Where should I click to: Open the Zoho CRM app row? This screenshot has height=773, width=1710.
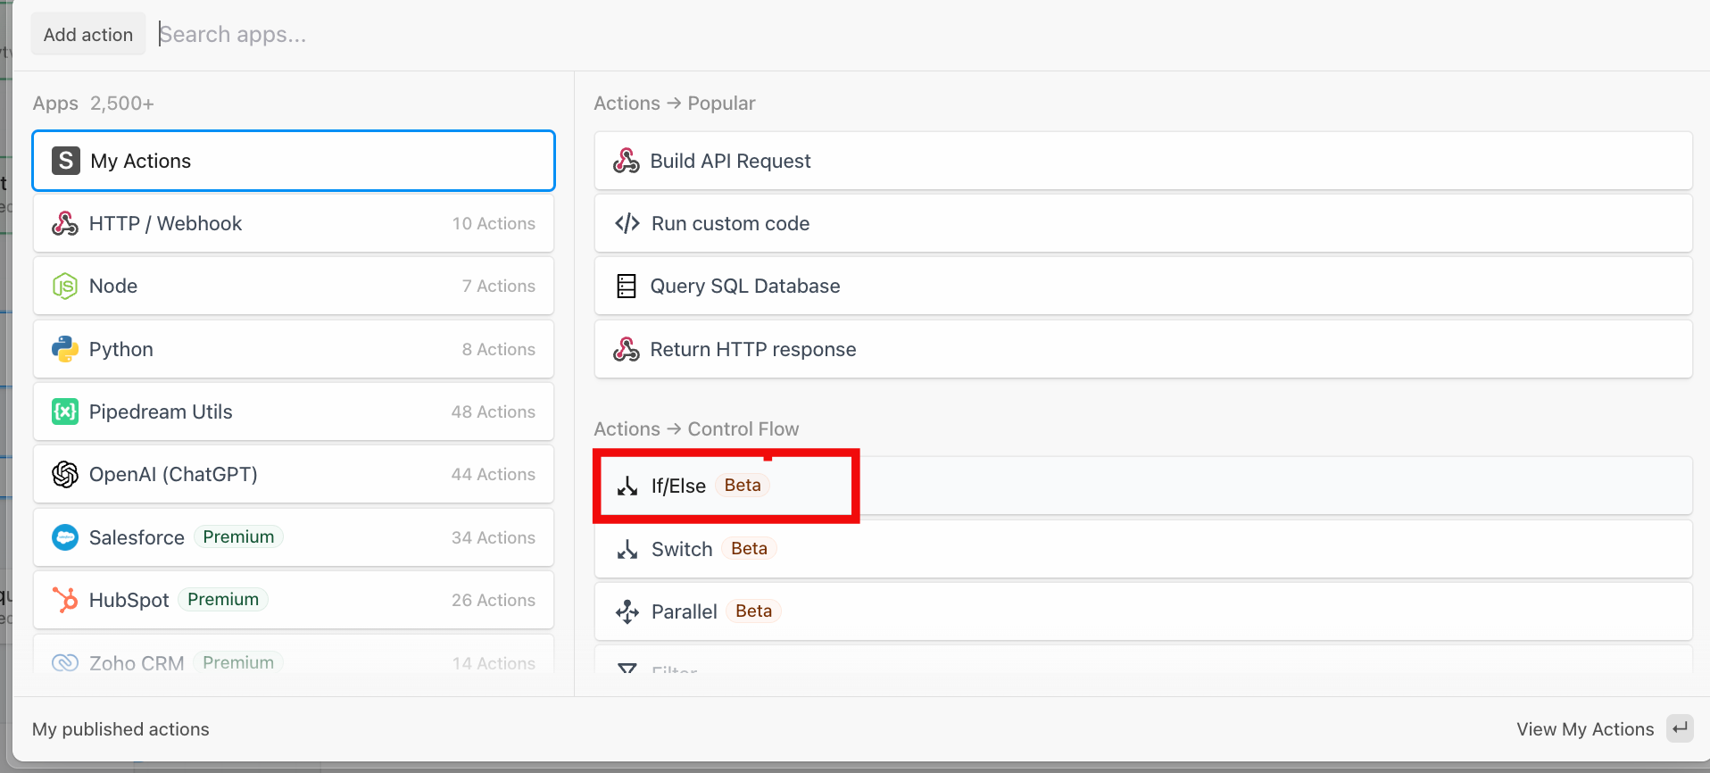coord(294,654)
